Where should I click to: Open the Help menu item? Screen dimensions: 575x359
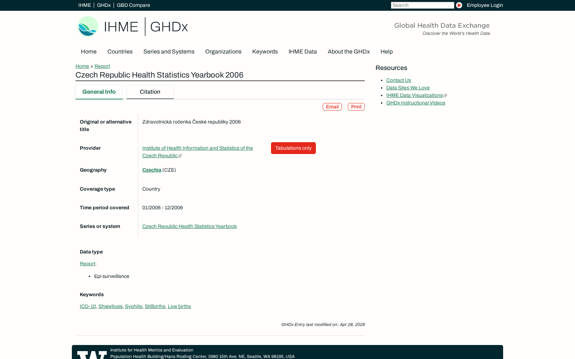387,52
